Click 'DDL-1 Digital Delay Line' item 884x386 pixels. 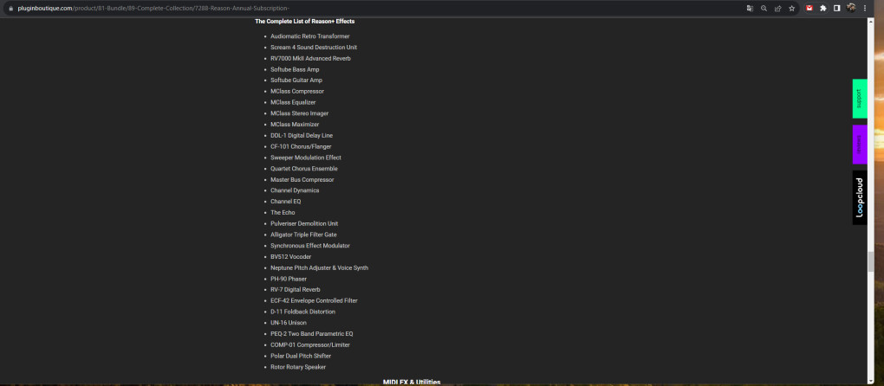click(302, 136)
